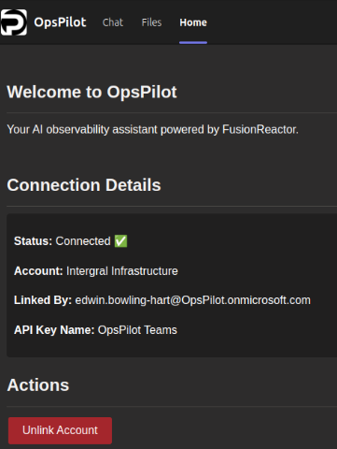
Task: Click account name Intergral Infrastructure
Action: point(122,271)
